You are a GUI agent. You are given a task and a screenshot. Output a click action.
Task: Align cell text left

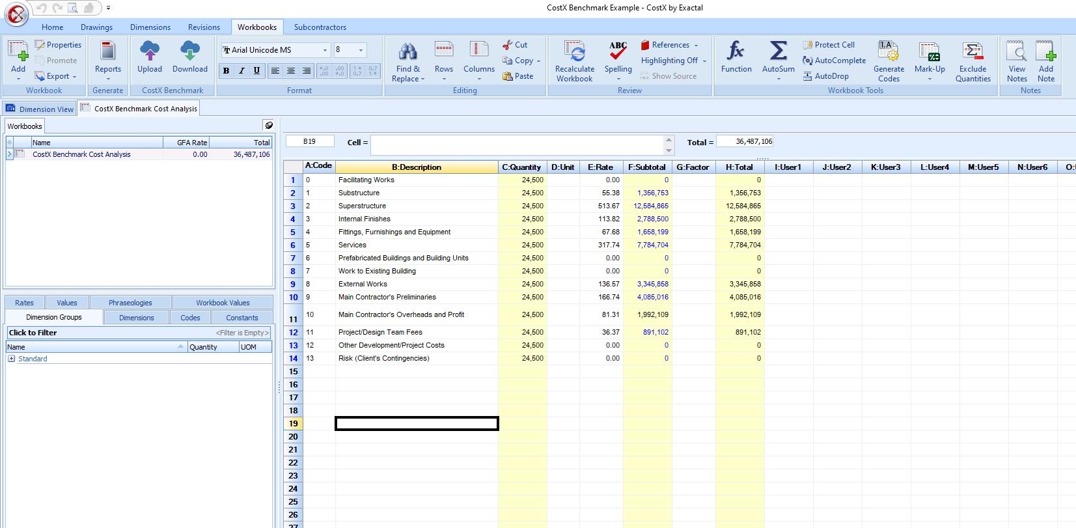tap(275, 70)
